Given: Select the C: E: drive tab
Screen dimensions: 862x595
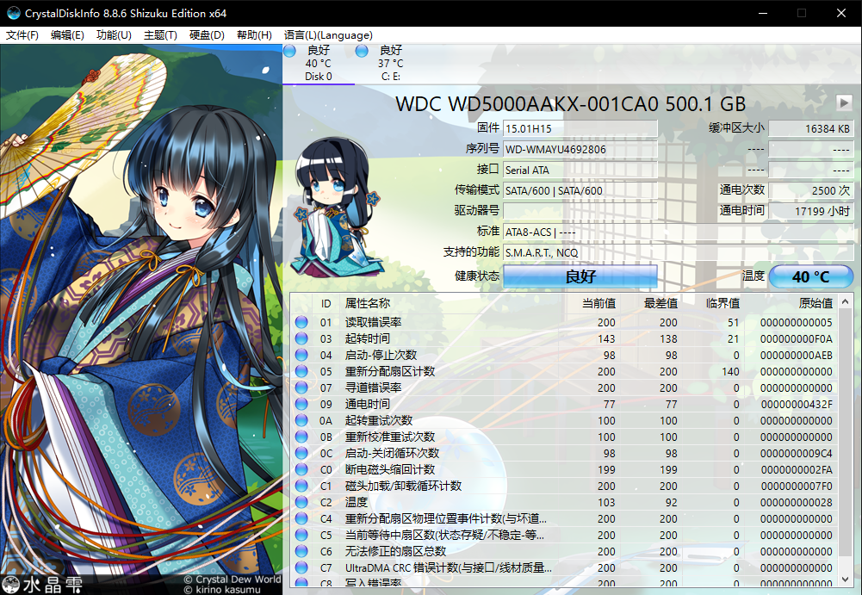Looking at the screenshot, I should (x=390, y=64).
